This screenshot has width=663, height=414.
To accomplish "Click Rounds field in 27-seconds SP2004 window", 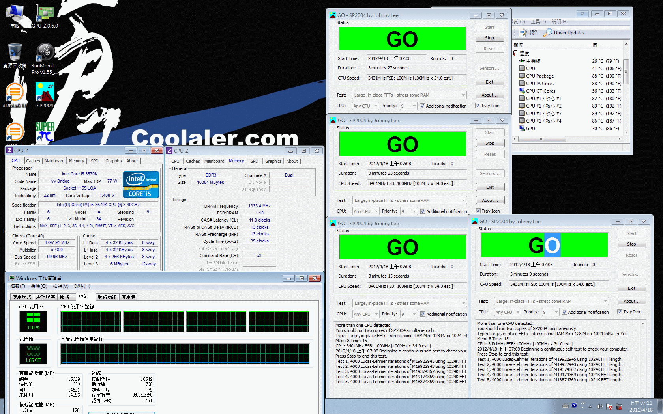I will (x=458, y=58).
